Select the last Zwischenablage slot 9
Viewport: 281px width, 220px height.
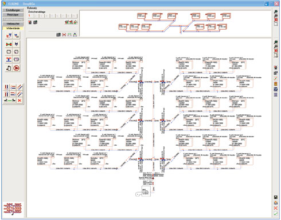(x=75, y=15)
